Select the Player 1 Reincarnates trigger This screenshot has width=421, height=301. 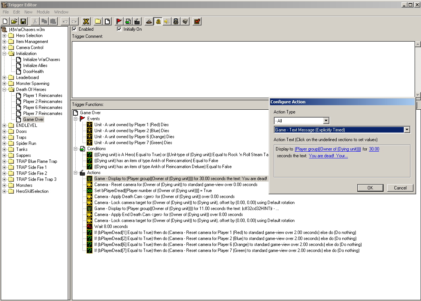[43, 95]
